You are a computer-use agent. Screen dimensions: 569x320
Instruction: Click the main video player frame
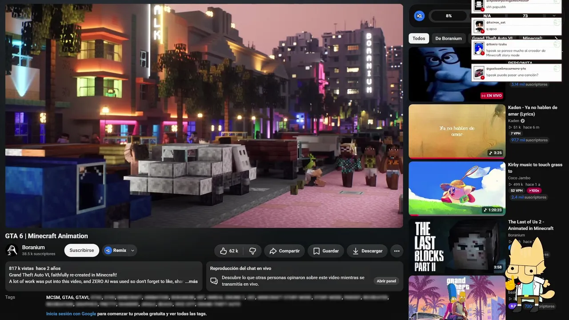tap(204, 116)
